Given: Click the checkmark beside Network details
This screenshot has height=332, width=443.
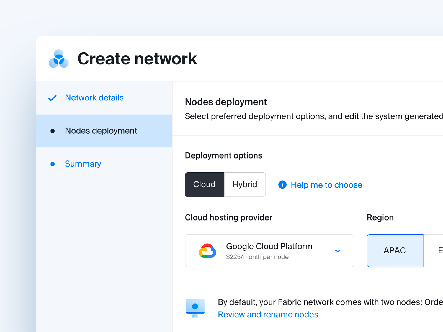Looking at the screenshot, I should [x=52, y=98].
